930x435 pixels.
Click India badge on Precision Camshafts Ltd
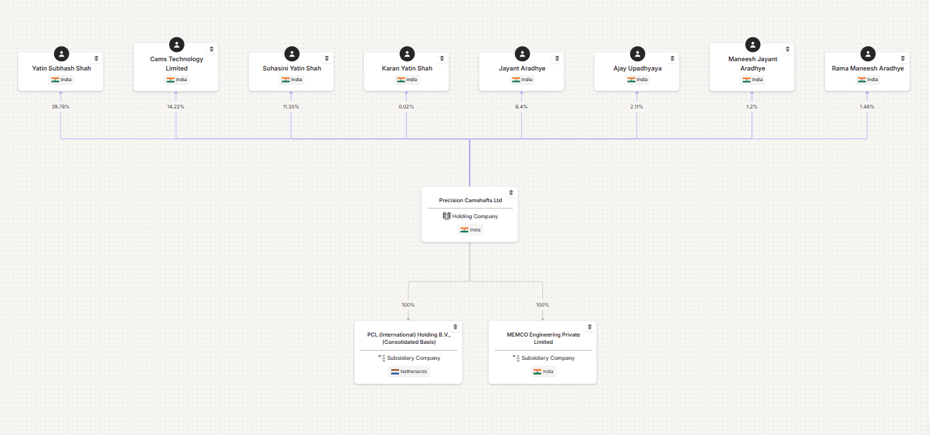click(x=470, y=230)
